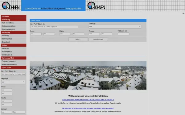Viewport: 185px width, 115px height.
Task: Click the Zurücksetzen button
Action: pyautogui.click(x=98, y=39)
